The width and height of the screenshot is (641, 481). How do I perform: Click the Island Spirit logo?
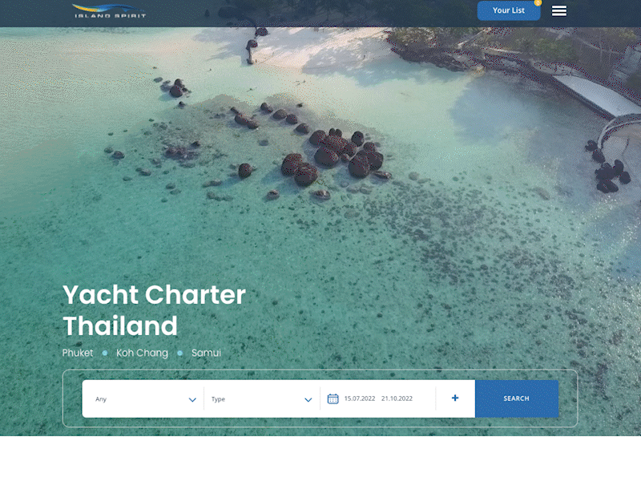pos(109,11)
